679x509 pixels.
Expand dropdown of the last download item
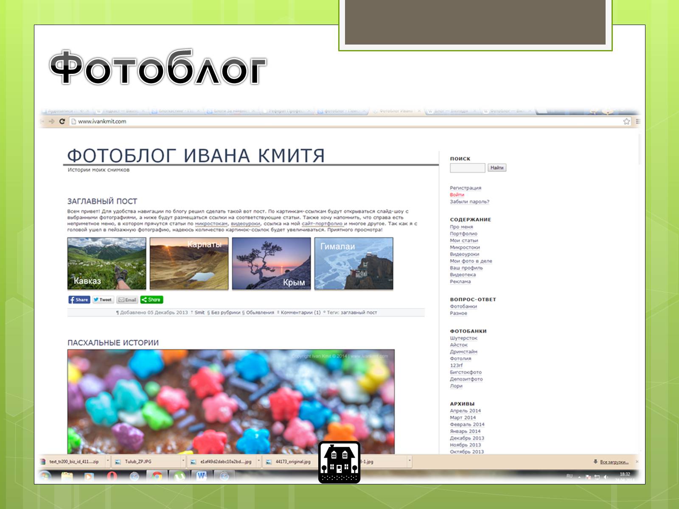click(409, 461)
